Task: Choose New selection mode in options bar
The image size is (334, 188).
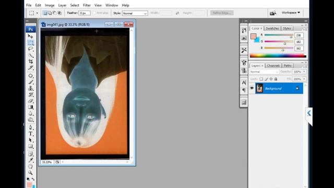Action: (x=45, y=13)
